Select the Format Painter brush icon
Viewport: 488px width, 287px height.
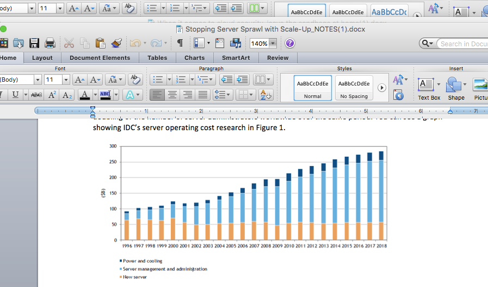coord(116,44)
